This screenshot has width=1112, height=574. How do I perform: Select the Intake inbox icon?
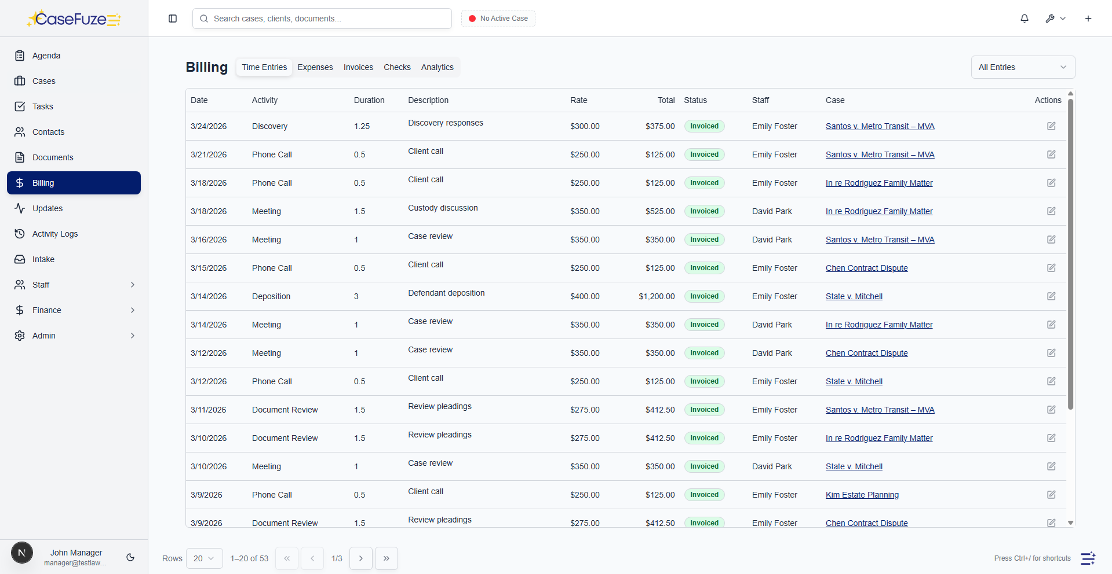tap(20, 259)
